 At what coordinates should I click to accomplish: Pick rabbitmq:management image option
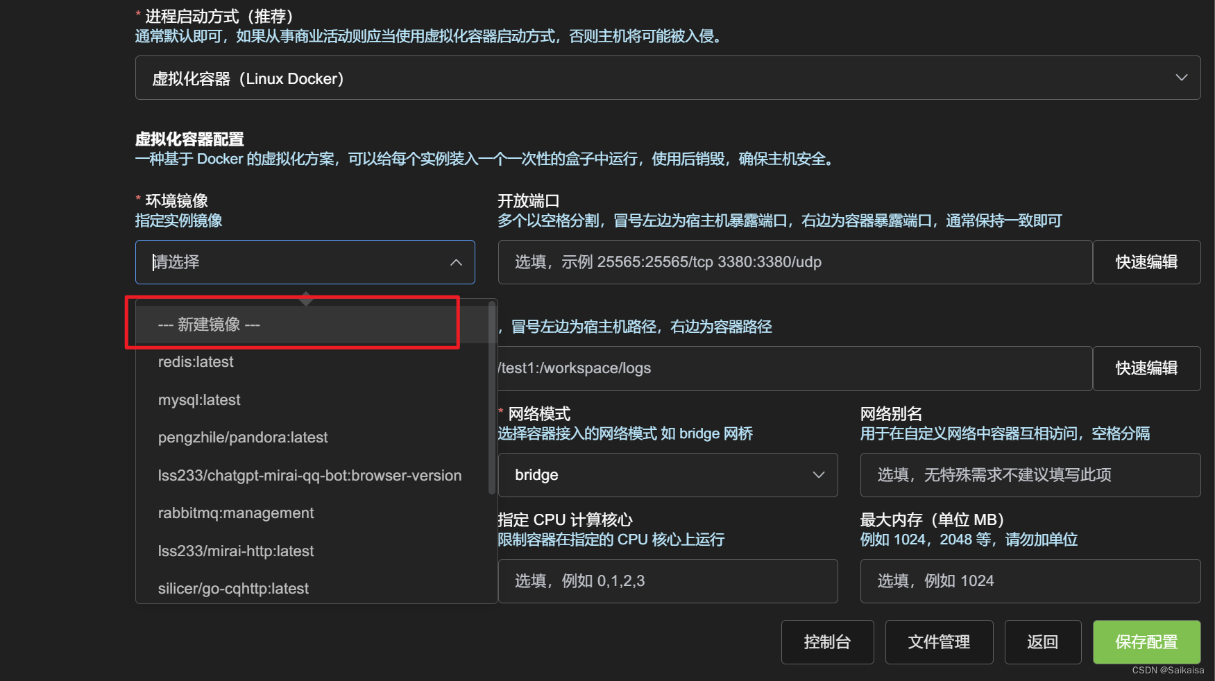312,513
